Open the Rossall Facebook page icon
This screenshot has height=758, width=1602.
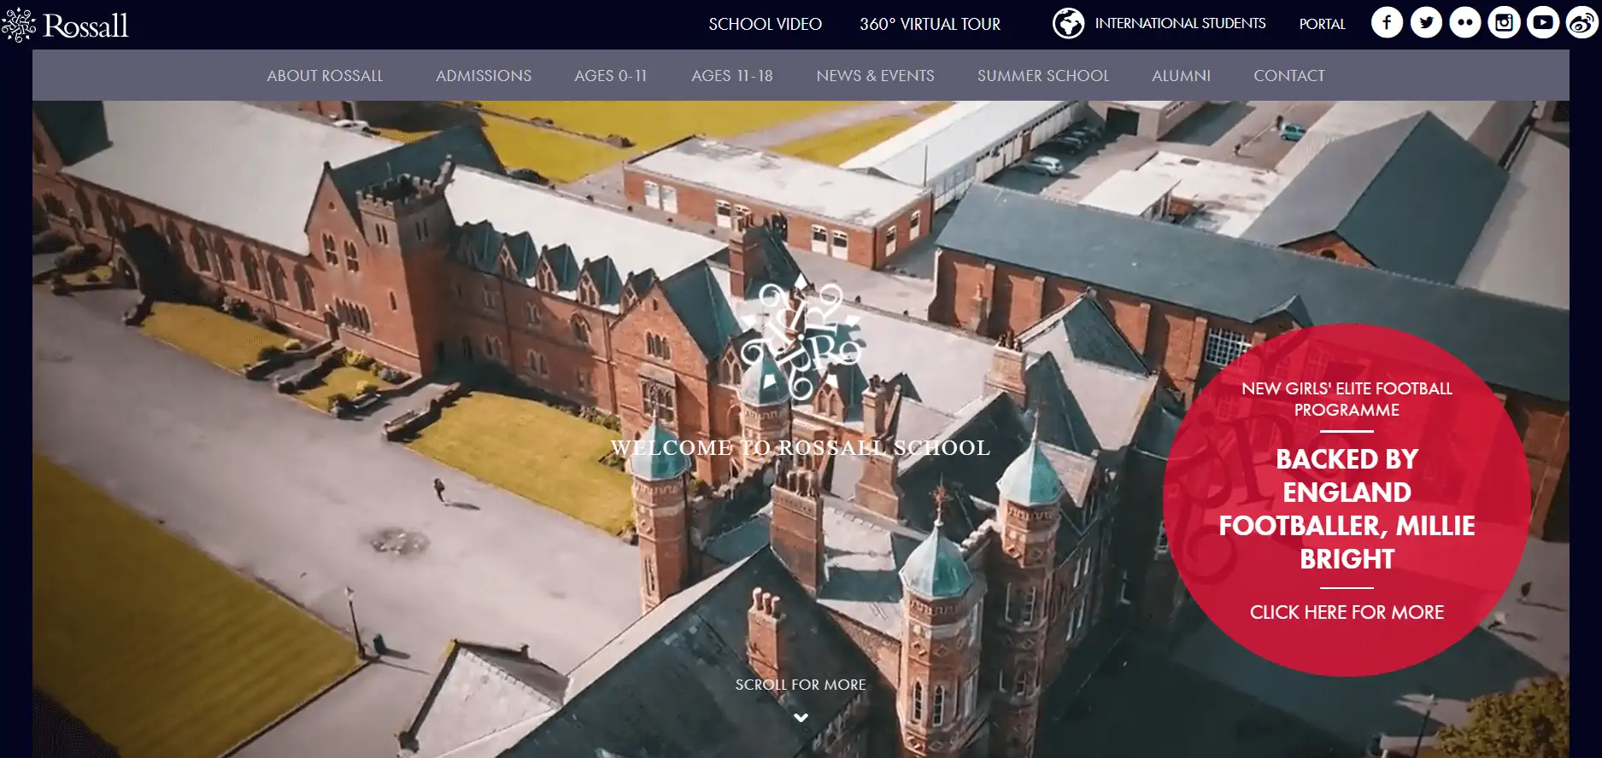click(x=1387, y=23)
